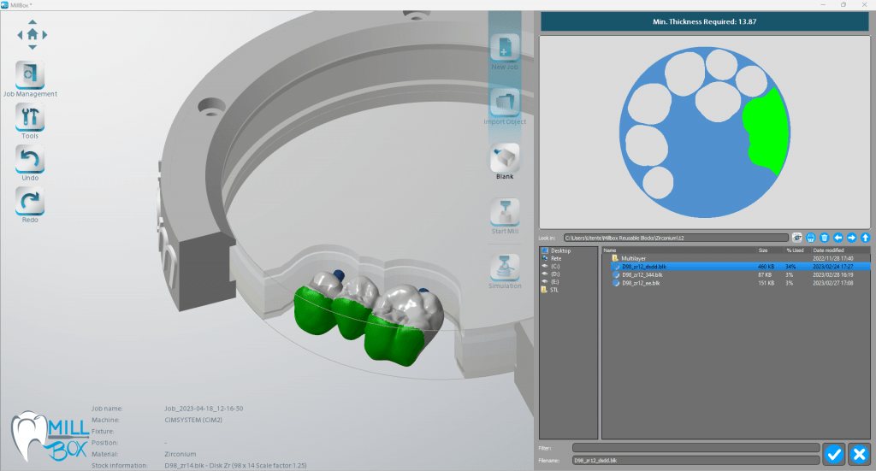Click the 2023/02/27 17:08 date cell
Viewport: 876px width, 471px height.
[832, 283]
